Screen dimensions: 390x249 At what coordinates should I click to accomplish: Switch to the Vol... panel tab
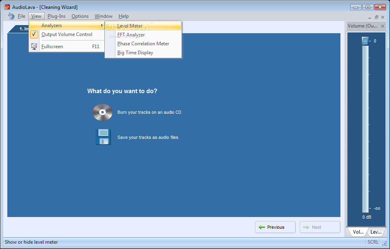tap(357, 232)
